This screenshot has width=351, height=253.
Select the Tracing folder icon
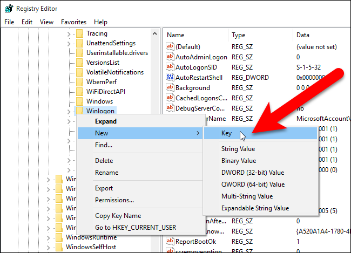(80, 33)
